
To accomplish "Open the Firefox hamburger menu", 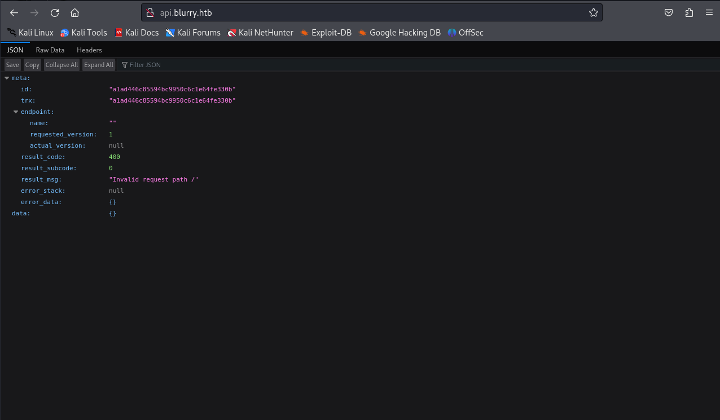I will pos(709,13).
